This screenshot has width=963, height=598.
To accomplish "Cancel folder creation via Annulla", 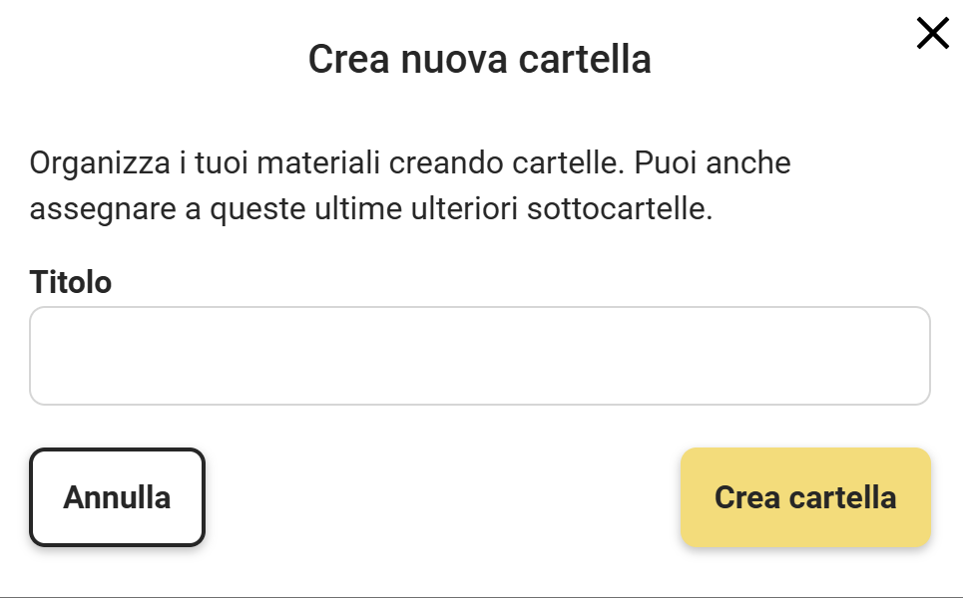I will 117,497.
